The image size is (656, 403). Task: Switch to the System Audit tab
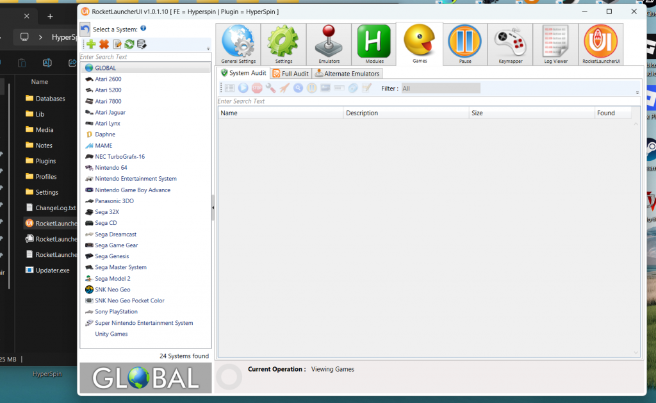(243, 73)
